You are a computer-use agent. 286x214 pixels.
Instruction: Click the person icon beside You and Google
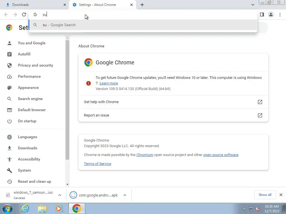9,43
